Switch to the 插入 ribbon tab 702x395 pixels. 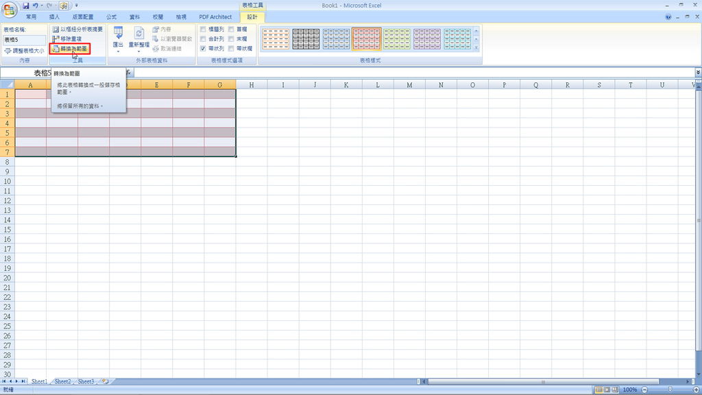point(54,17)
